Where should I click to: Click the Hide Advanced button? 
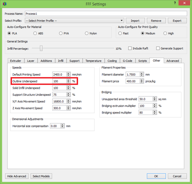point(17,176)
